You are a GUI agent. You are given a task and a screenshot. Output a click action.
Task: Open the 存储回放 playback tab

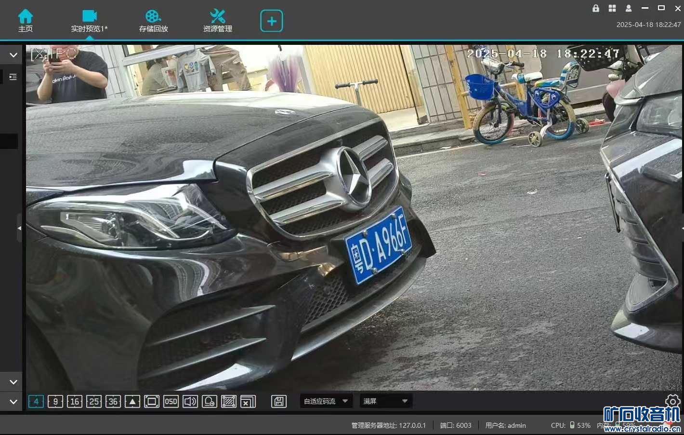pos(153,21)
